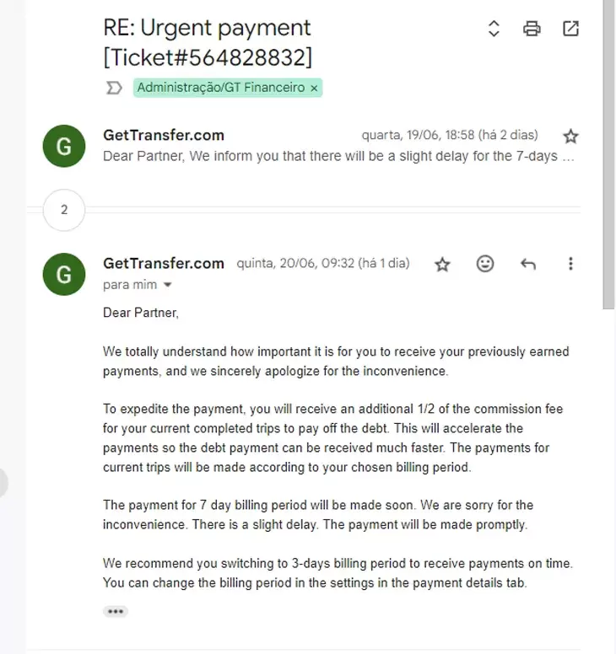The height and width of the screenshot is (654, 616).
Task: Add an emoji reaction to the message
Action: point(485,264)
